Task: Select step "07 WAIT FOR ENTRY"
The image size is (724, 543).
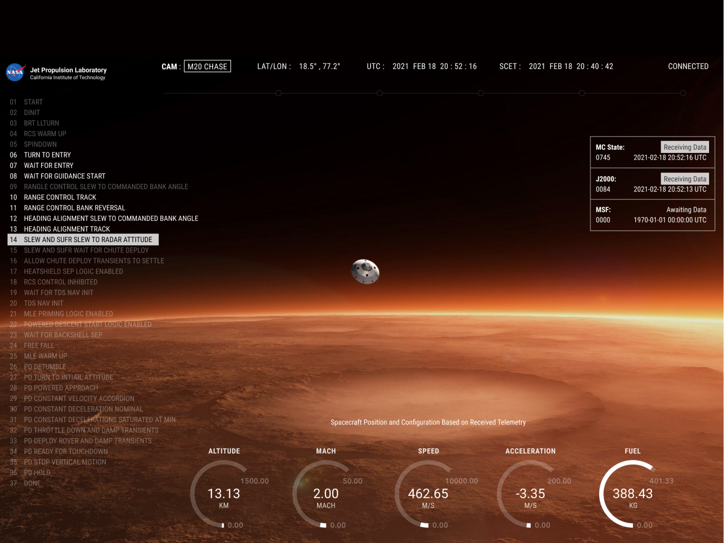Action: point(42,166)
